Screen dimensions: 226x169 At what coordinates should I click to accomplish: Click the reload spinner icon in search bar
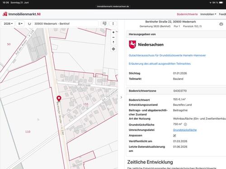pyautogui.click(x=29, y=23)
